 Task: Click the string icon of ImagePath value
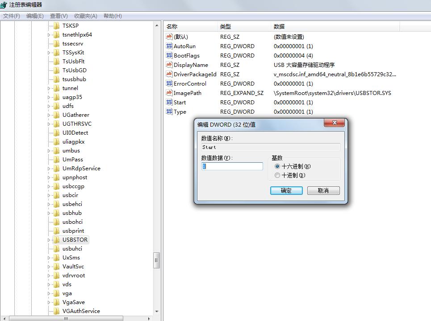(169, 93)
